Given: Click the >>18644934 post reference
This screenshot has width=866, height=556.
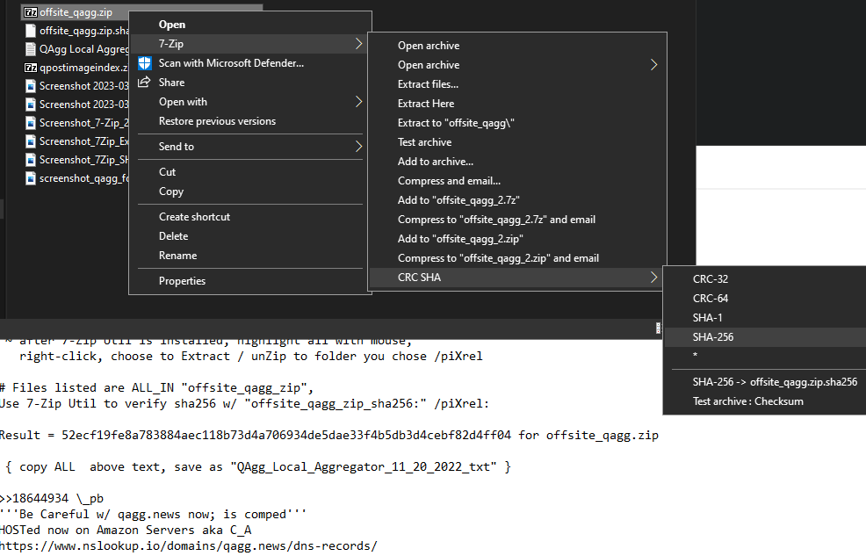Looking at the screenshot, I should point(34,498).
